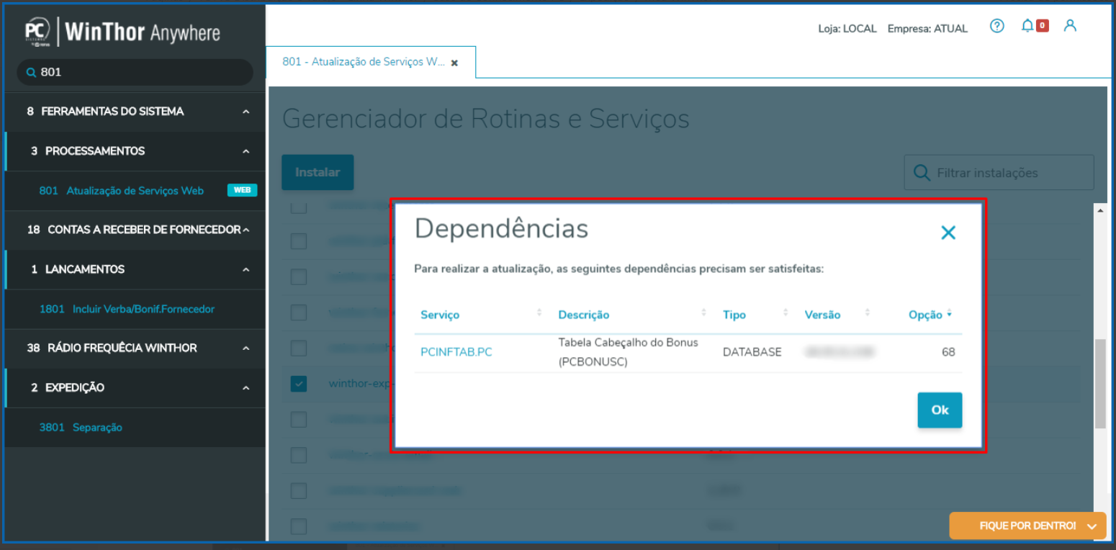Click the filter search magnifier icon
Image resolution: width=1116 pixels, height=550 pixels.
pyautogui.click(x=921, y=173)
